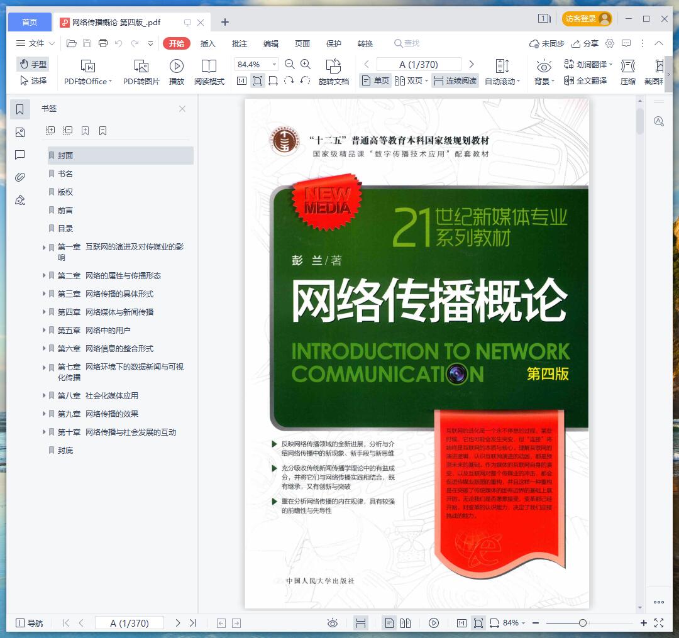Click the print icon in quick toolbar
679x638 pixels.
point(103,43)
